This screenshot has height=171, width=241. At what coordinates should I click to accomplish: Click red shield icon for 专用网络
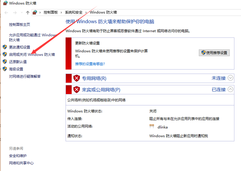77,78
